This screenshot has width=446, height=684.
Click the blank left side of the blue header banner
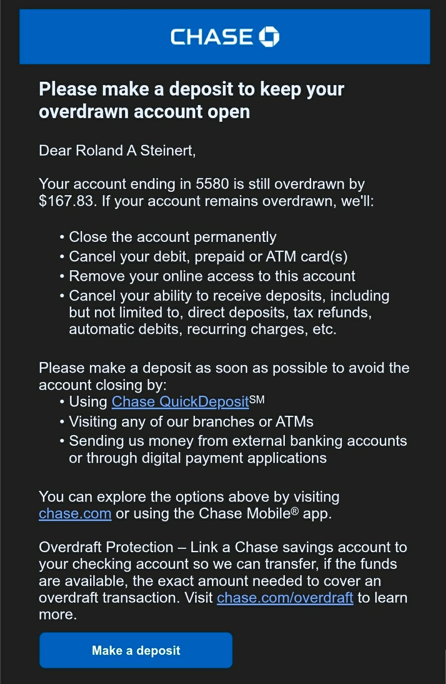point(83,37)
